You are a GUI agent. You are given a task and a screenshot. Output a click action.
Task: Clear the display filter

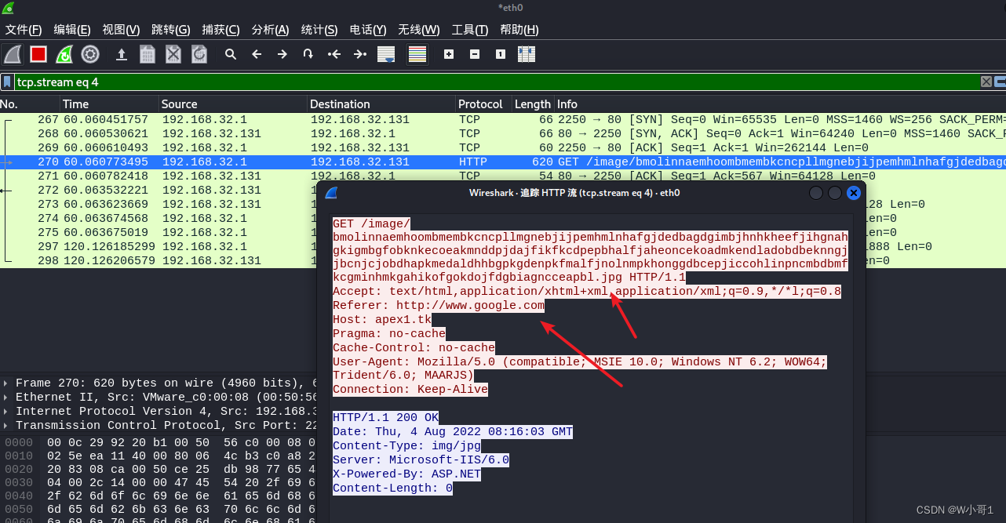pos(986,82)
